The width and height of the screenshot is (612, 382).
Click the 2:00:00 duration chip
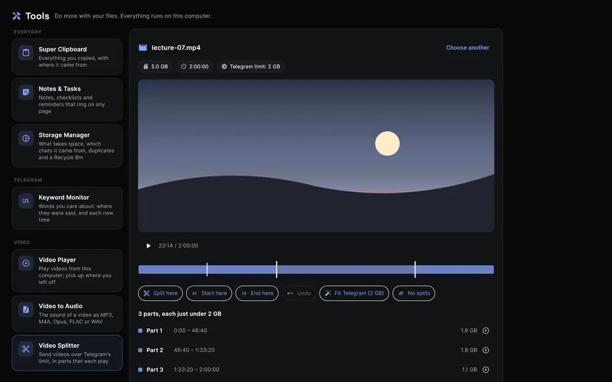(195, 67)
